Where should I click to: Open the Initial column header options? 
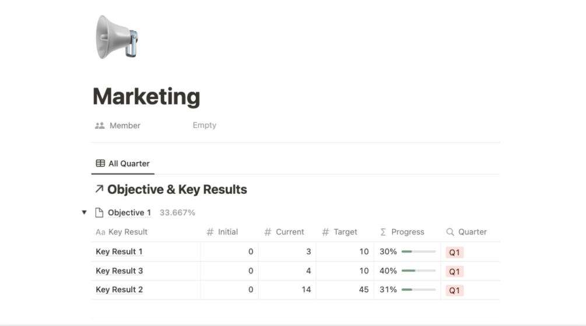click(x=227, y=232)
